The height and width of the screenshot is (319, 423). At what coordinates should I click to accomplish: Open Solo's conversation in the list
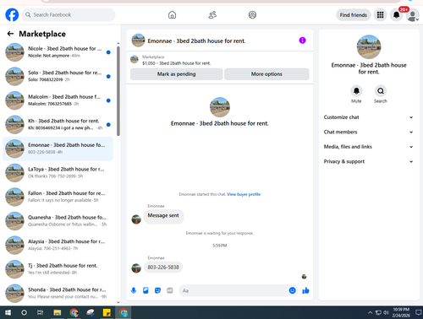[58, 76]
